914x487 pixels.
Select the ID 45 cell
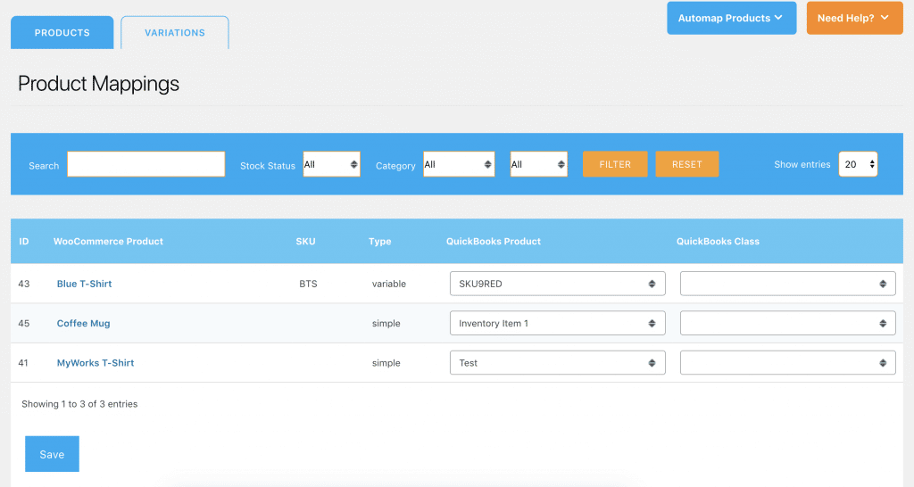click(24, 323)
